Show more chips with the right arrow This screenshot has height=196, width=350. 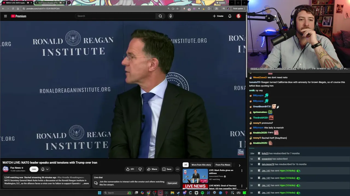tap(240, 165)
